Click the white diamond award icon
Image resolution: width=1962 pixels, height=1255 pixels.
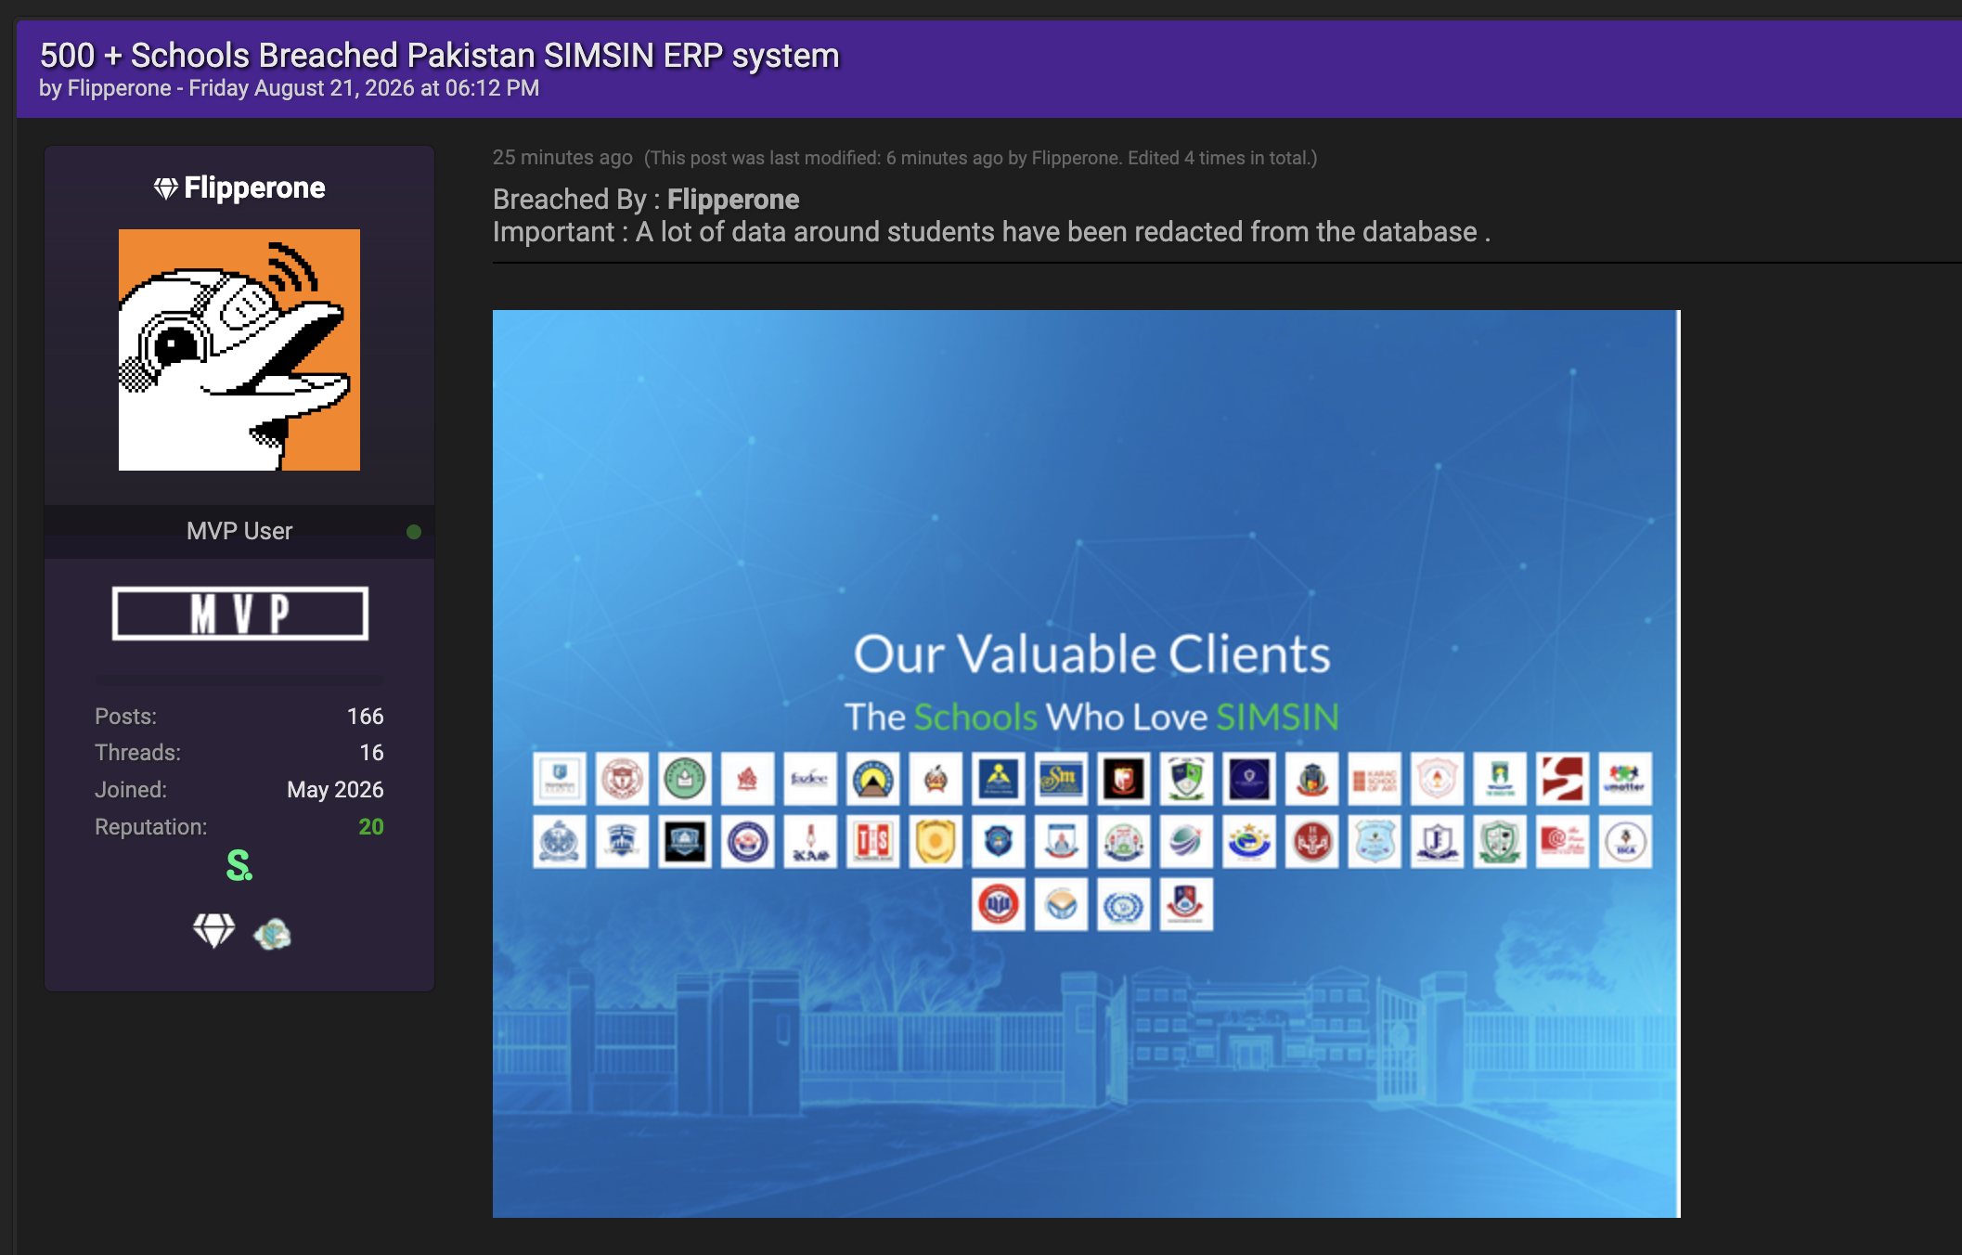pyautogui.click(x=214, y=931)
